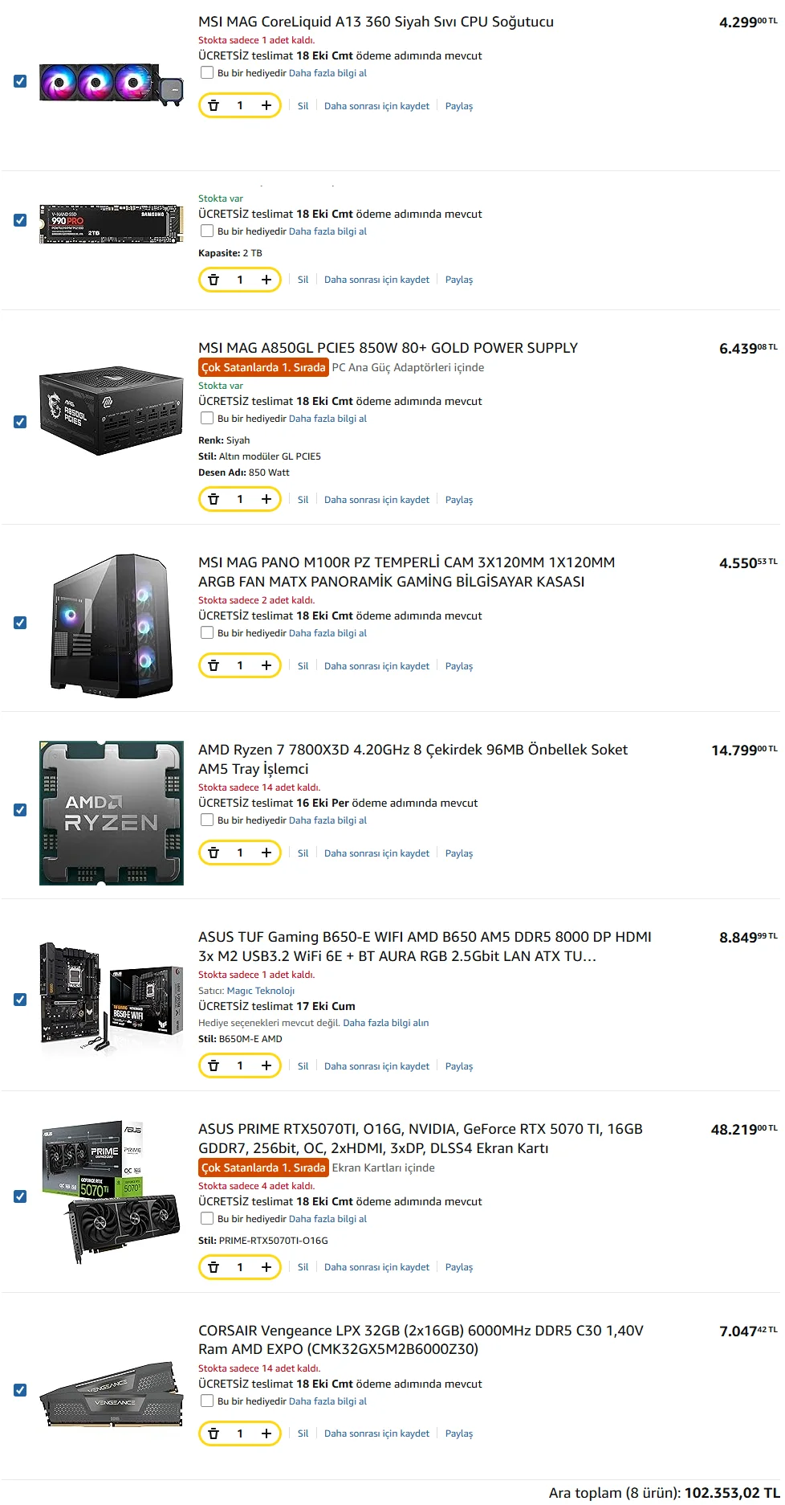Click trash icon for AMD Ryzen 7 7800X3D

214,853
